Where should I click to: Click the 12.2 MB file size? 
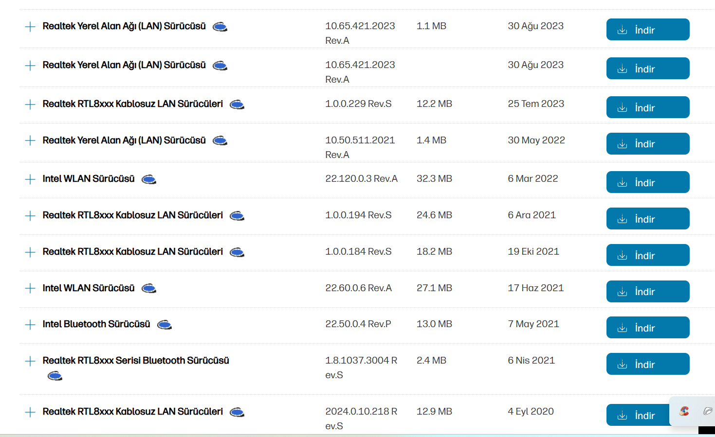tap(434, 104)
